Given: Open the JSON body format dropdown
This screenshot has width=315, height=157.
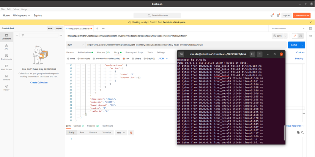Looking at the screenshot, I should [x=163, y=59].
